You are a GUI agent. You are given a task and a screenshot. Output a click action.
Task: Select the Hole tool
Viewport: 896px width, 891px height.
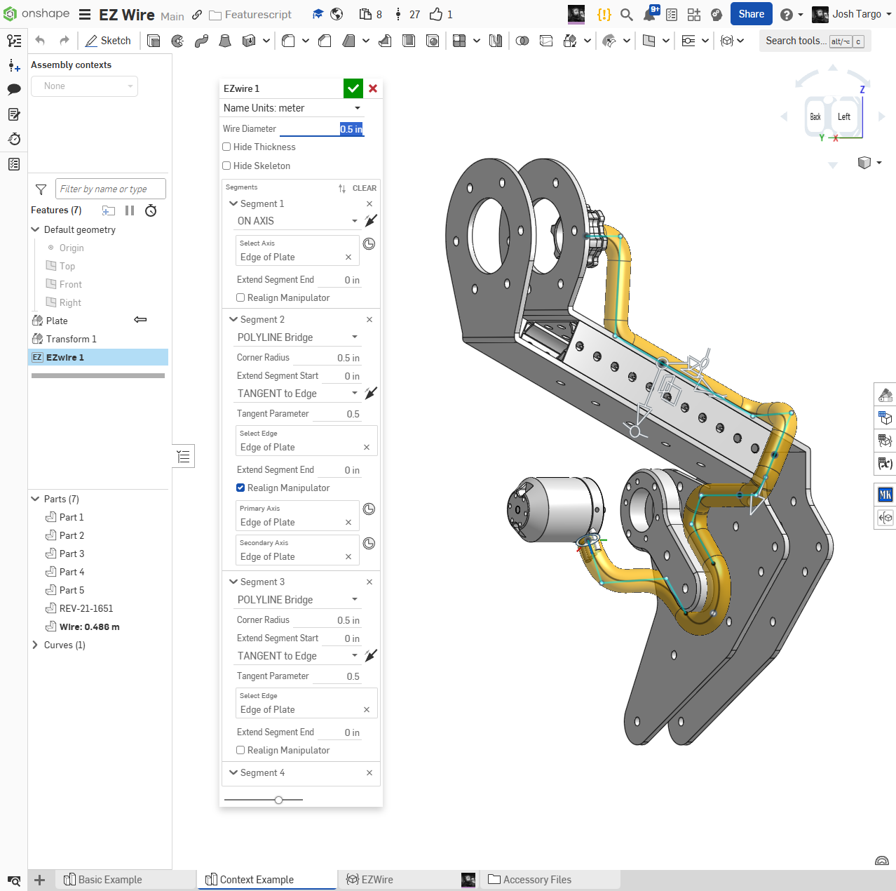[x=433, y=41]
